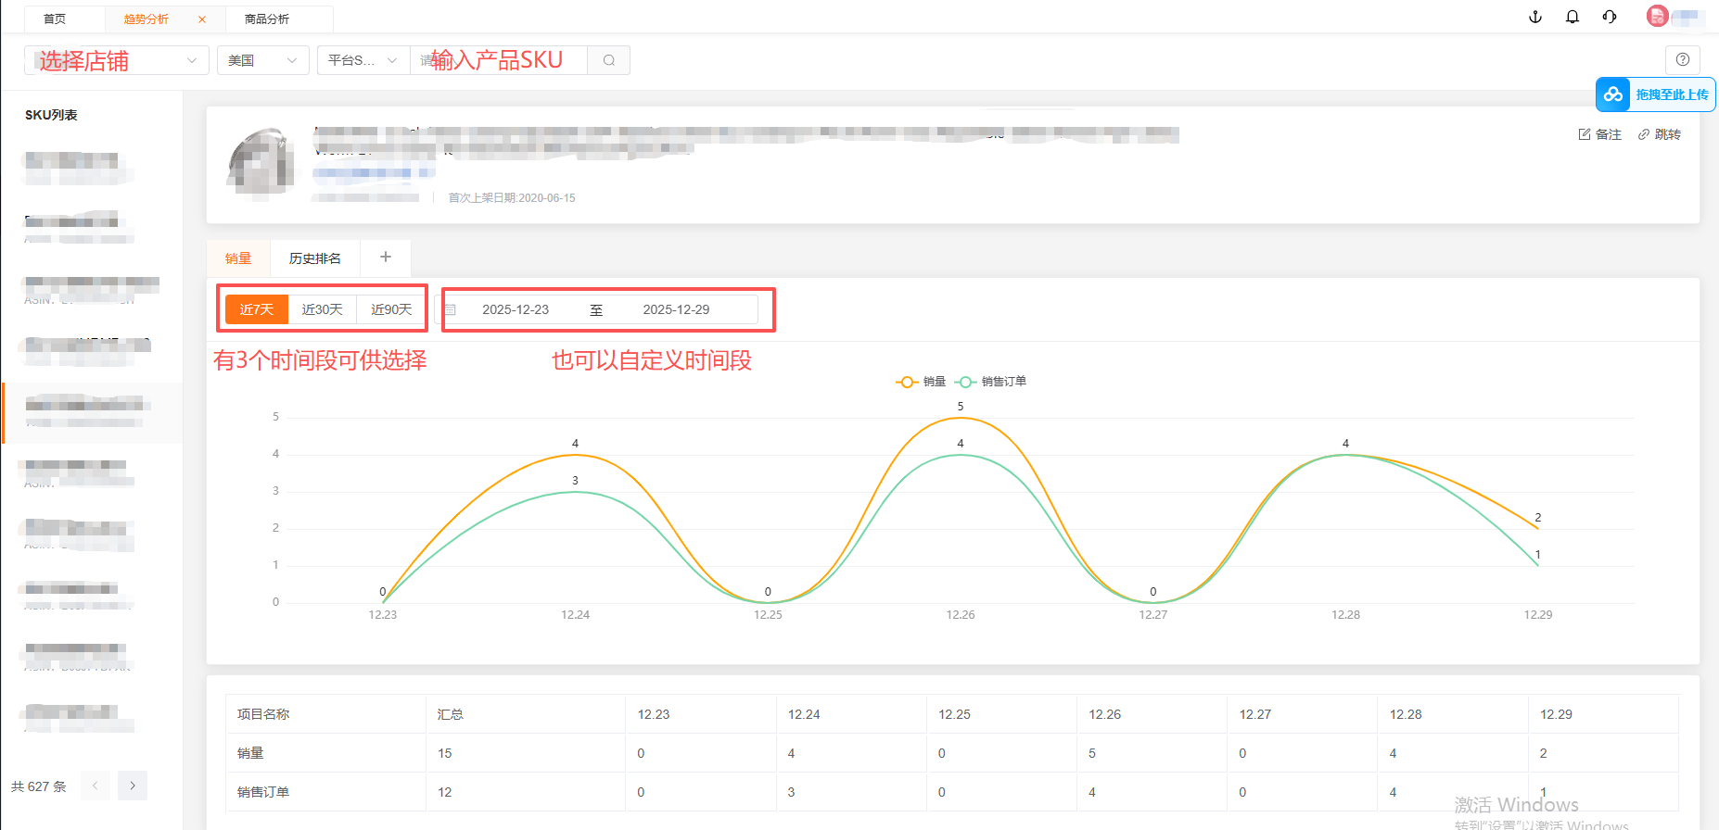Image resolution: width=1719 pixels, height=830 pixels.
Task: Click the user avatar icon
Action: point(1657,17)
